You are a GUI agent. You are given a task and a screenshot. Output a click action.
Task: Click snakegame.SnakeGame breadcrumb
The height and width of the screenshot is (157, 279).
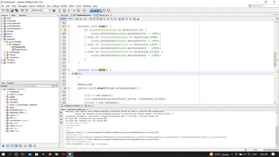tap(72, 106)
